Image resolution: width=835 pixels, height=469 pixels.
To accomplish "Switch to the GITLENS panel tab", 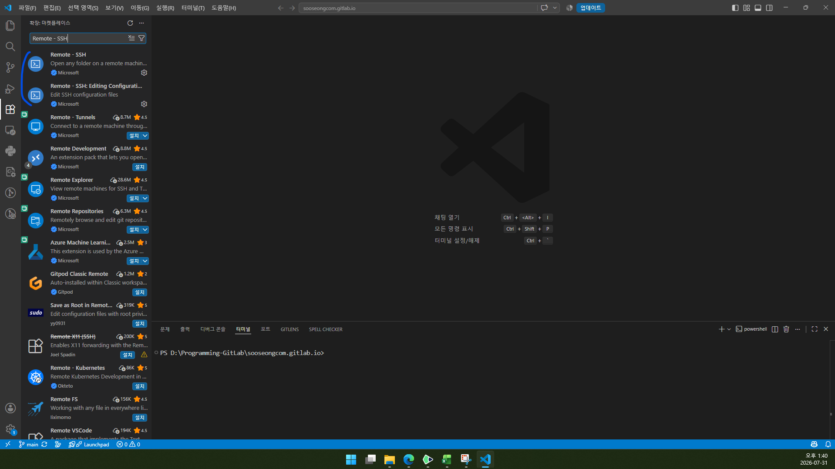I will (290, 329).
